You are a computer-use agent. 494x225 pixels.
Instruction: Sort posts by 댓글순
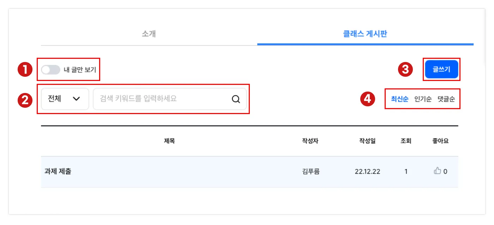[446, 99]
